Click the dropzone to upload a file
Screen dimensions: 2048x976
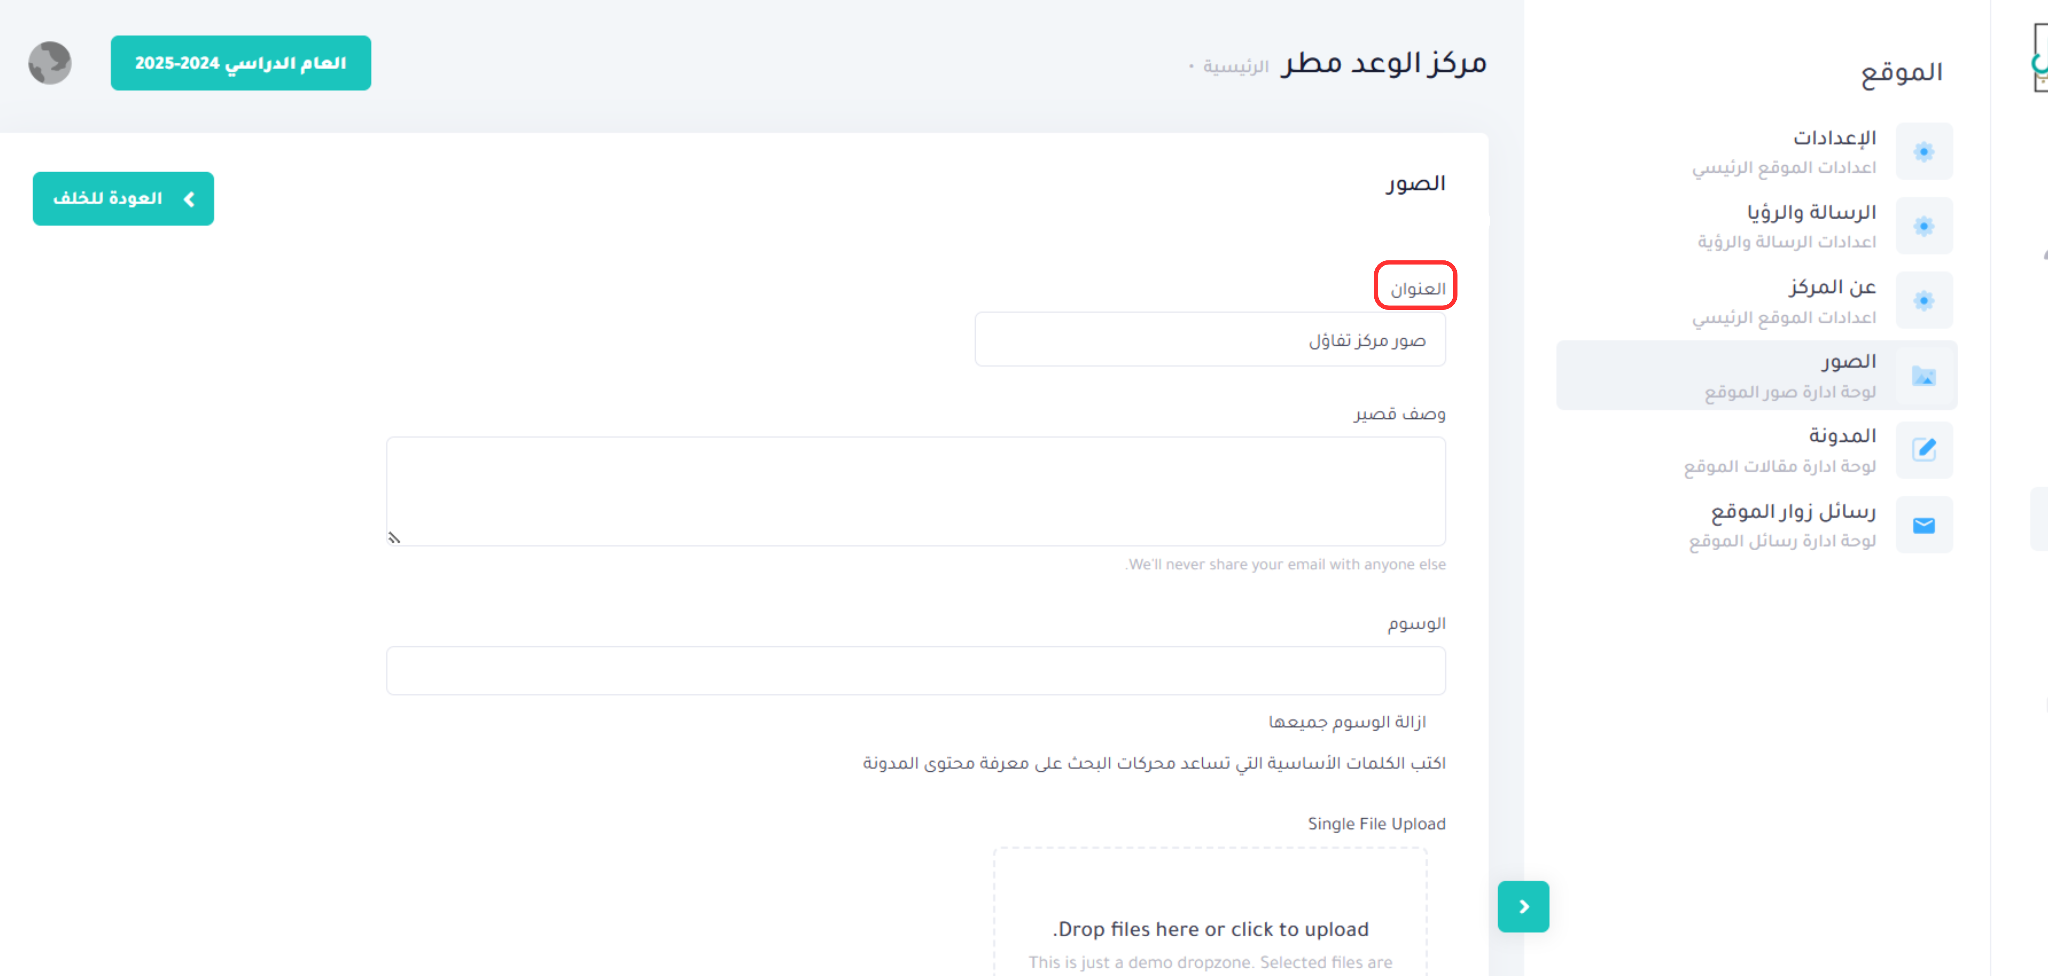coord(1210,912)
